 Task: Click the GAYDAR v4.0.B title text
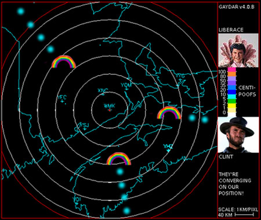click(x=237, y=7)
